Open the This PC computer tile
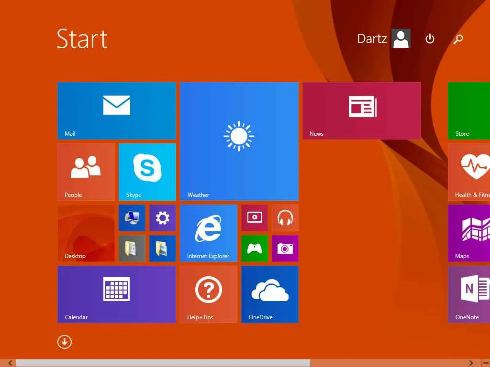Screen dimensions: 490x367 click(x=132, y=217)
